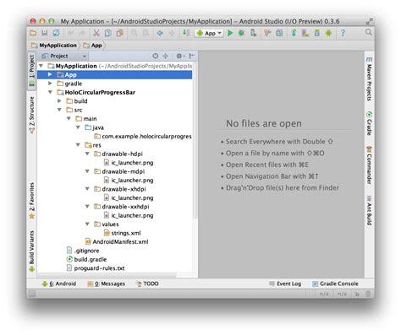
Task: Select .gitignore file
Action: 83,251
